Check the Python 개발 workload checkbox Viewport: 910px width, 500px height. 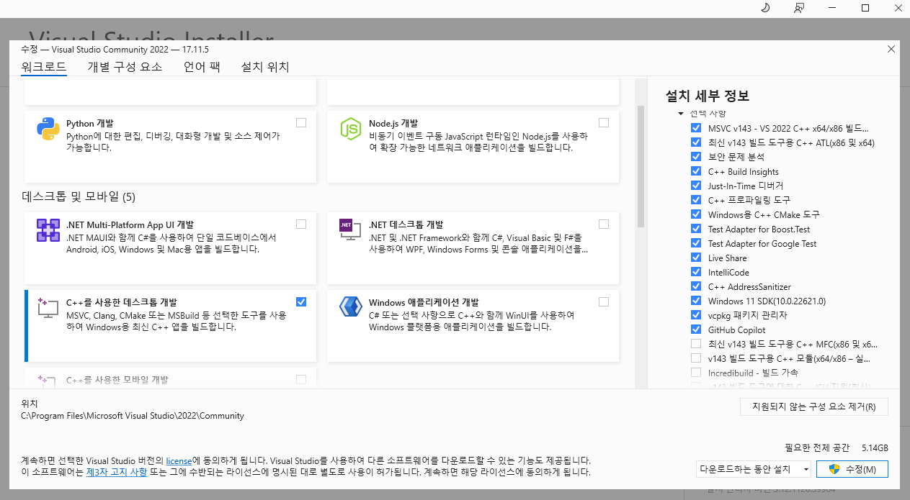click(301, 122)
